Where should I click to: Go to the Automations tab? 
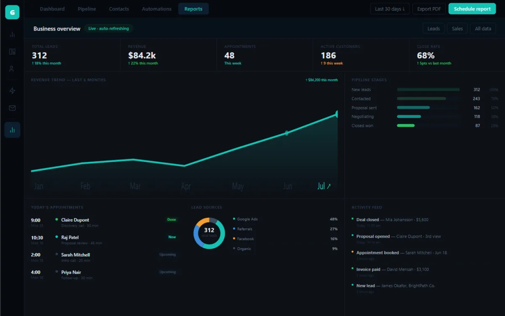[x=157, y=9]
